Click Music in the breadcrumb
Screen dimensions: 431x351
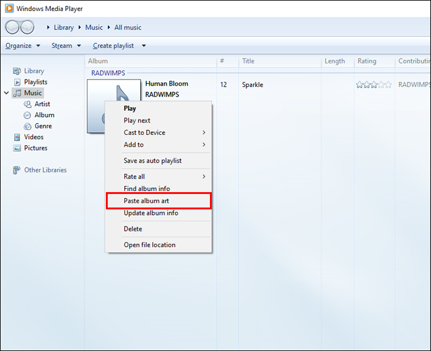tap(94, 28)
